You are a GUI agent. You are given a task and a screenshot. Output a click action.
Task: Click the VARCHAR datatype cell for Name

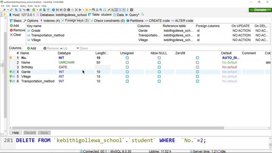click(66, 62)
